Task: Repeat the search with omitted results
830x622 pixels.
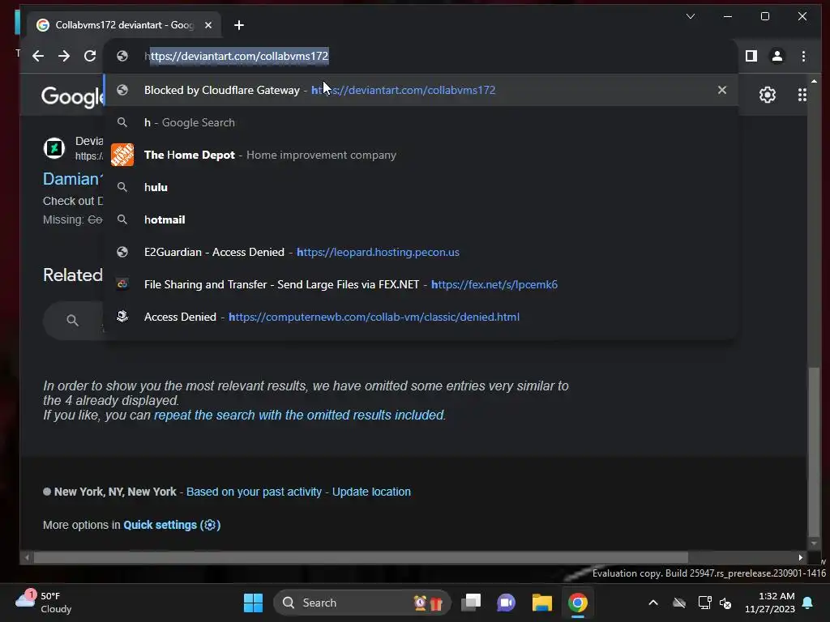Action: point(299,415)
